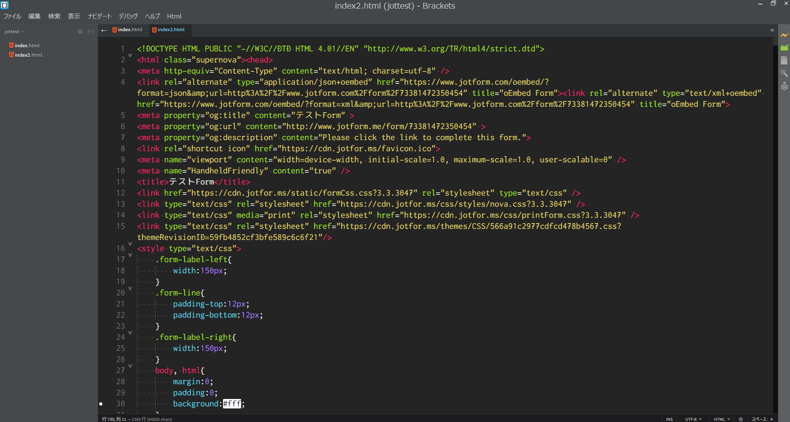This screenshot has height=422, width=790.
Task: Click the magic wand beautify icon
Action: point(784,73)
